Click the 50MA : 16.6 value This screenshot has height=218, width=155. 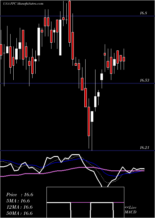click(20, 213)
